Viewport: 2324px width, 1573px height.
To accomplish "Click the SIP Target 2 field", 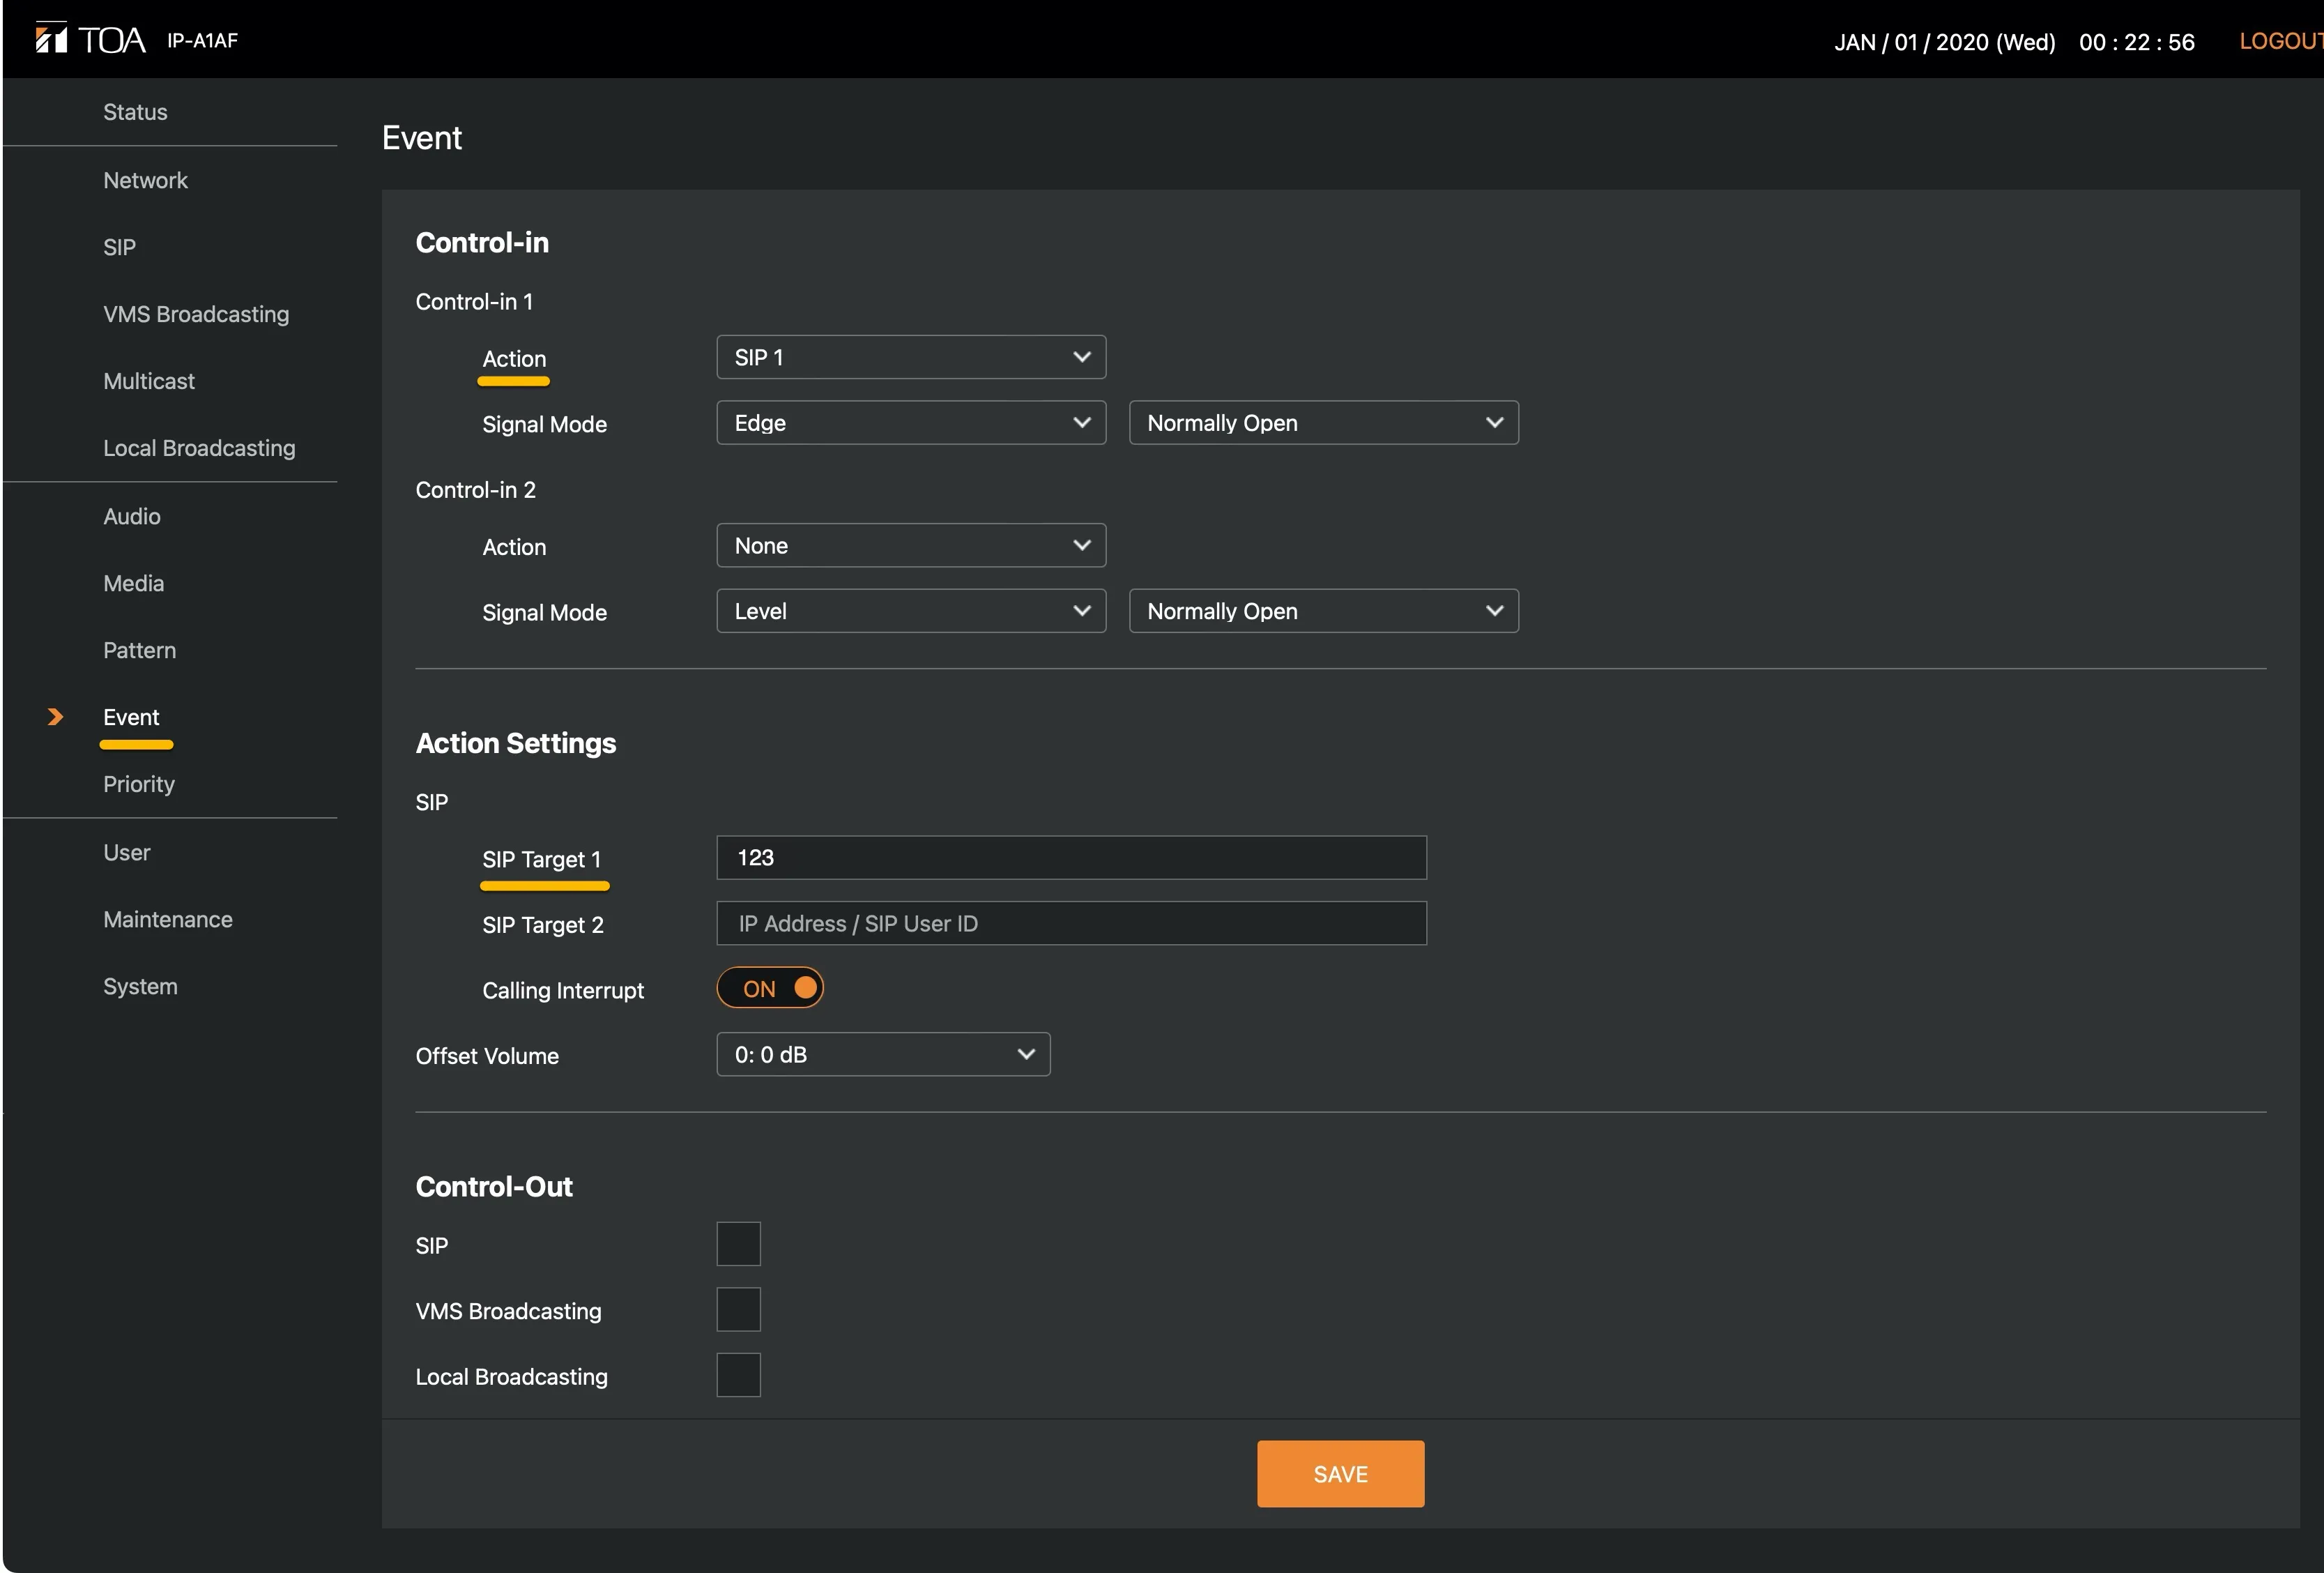I will pos(1071,923).
